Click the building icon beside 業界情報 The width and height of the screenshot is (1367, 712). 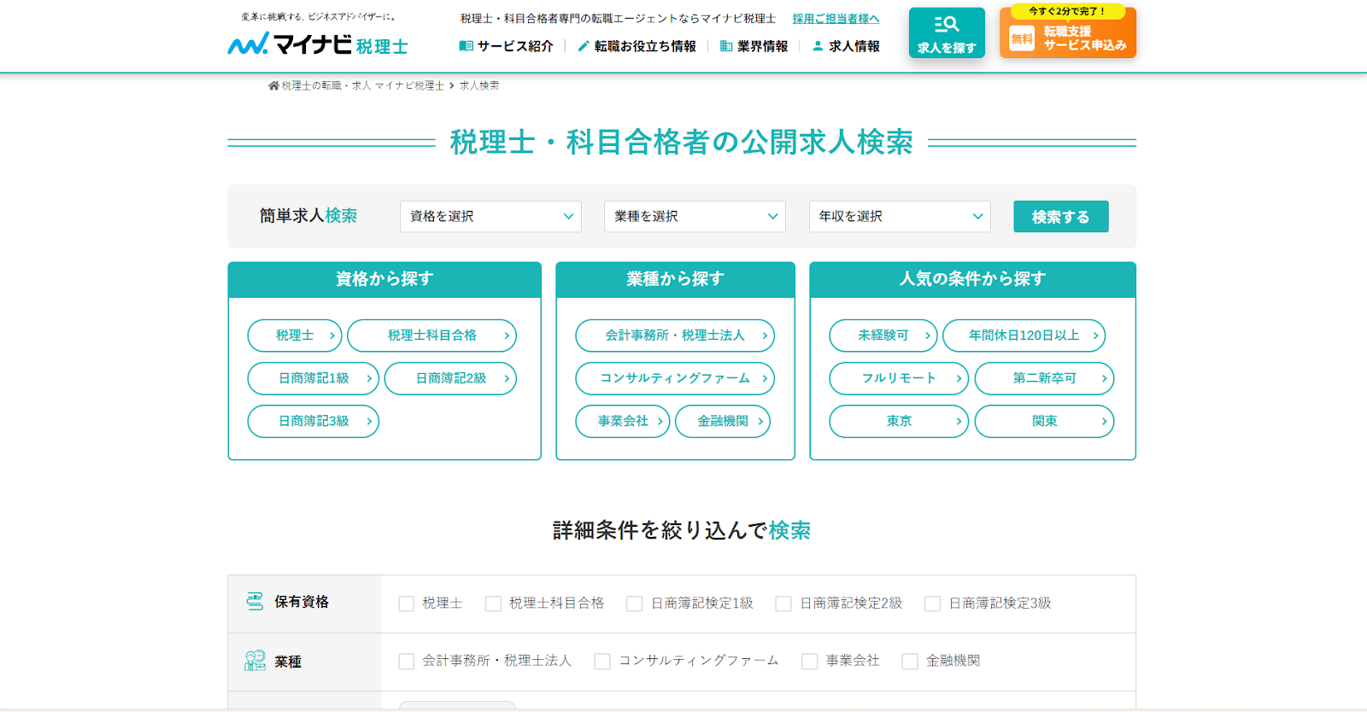click(726, 46)
